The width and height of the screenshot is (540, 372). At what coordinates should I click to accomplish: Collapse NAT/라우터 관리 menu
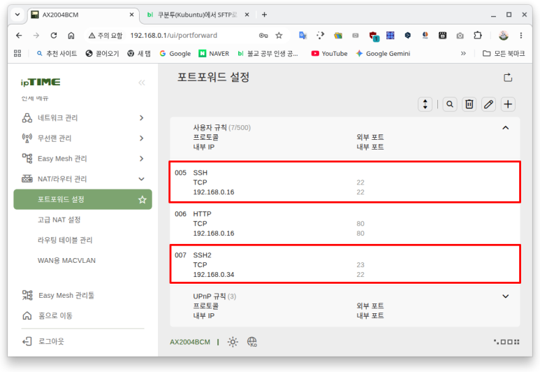coord(82,179)
